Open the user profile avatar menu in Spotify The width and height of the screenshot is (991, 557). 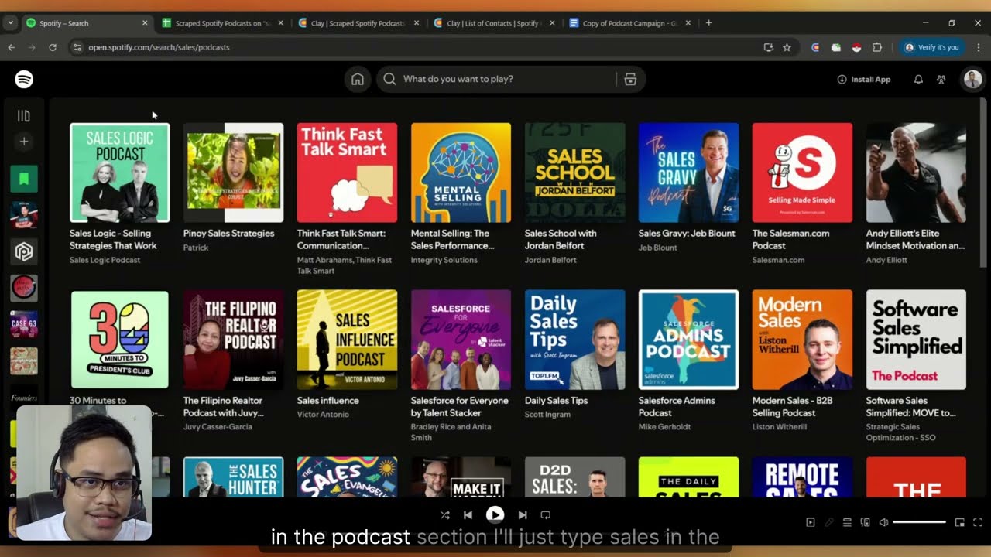pos(972,79)
